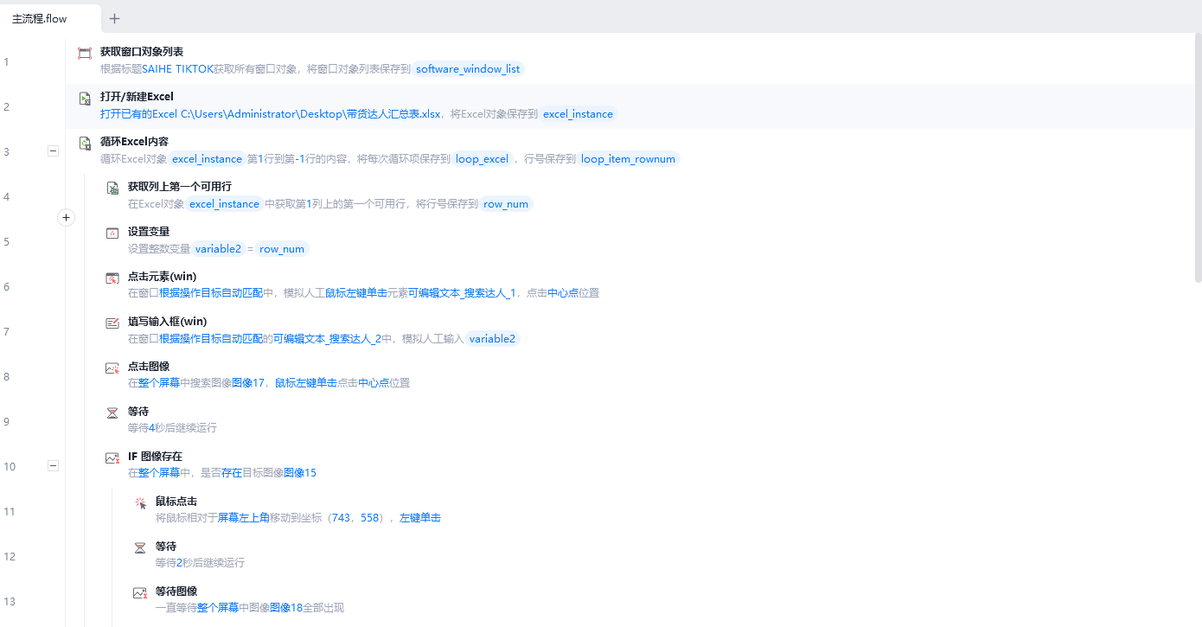
Task: Click excel_instance variable in 循环Excel内容 step
Action: pos(208,159)
